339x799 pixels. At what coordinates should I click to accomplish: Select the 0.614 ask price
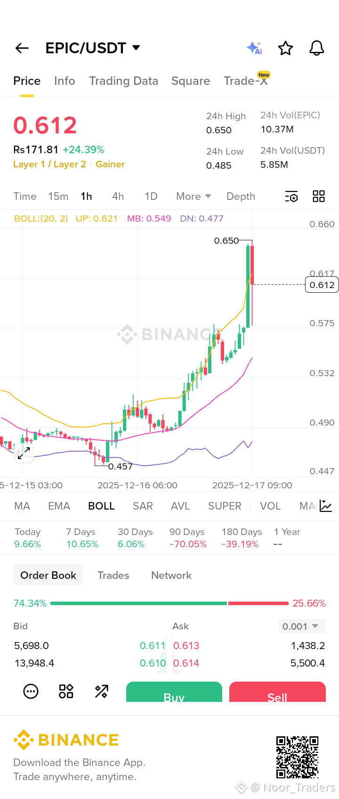click(186, 663)
